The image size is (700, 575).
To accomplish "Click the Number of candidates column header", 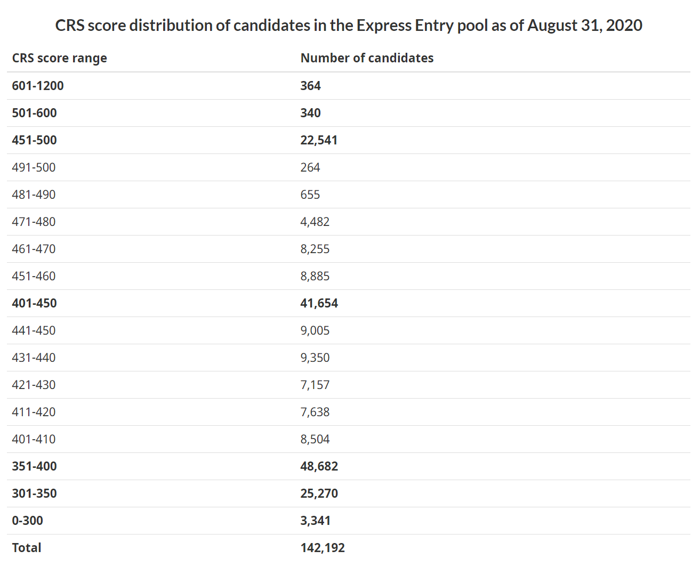I will point(367,58).
